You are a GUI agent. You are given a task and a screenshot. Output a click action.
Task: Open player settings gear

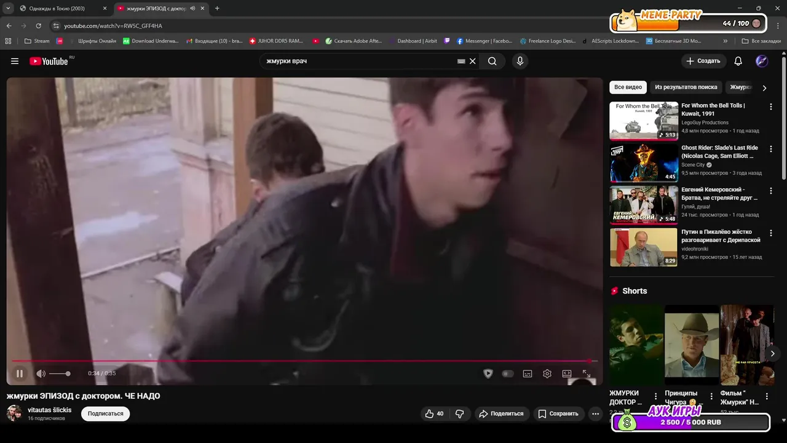click(547, 373)
